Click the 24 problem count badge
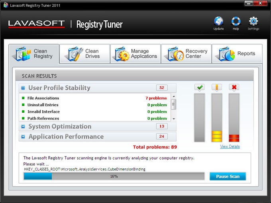This screenshot has width=271, height=203. coord(162,137)
